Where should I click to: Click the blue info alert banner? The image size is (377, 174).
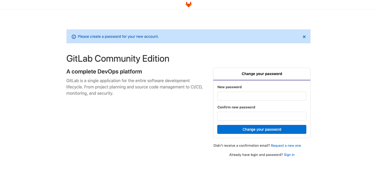(x=184, y=36)
